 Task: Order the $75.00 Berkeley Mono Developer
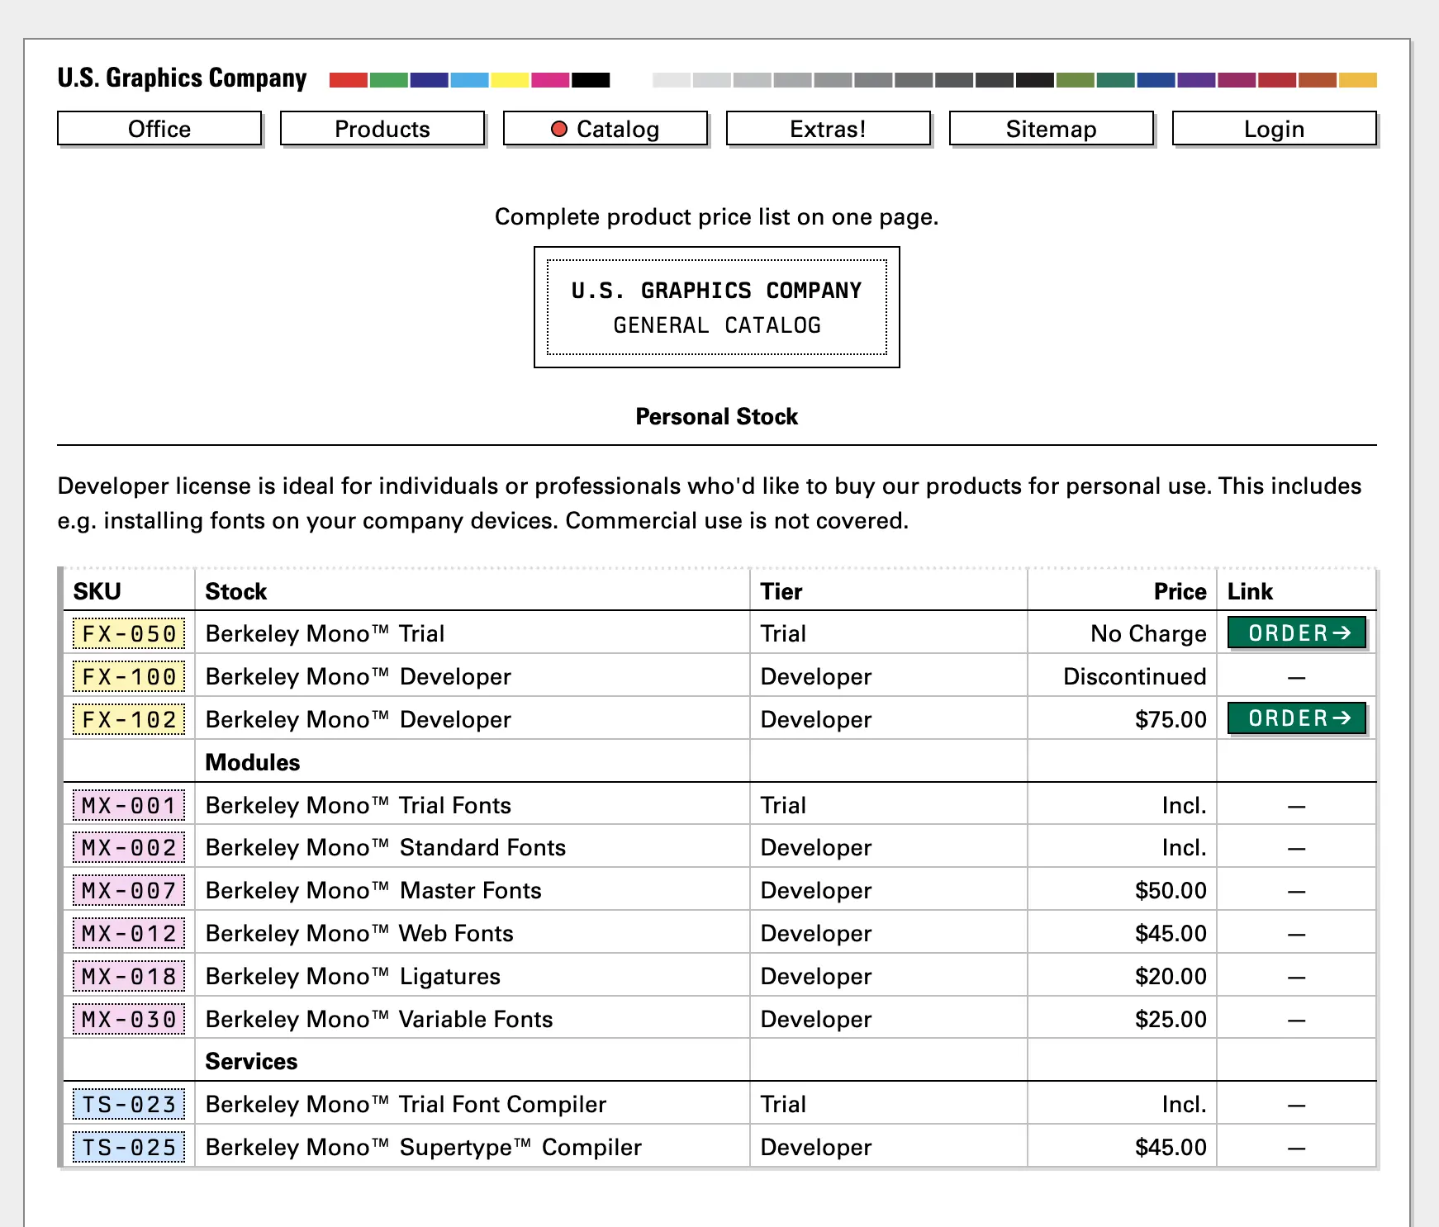click(x=1297, y=718)
